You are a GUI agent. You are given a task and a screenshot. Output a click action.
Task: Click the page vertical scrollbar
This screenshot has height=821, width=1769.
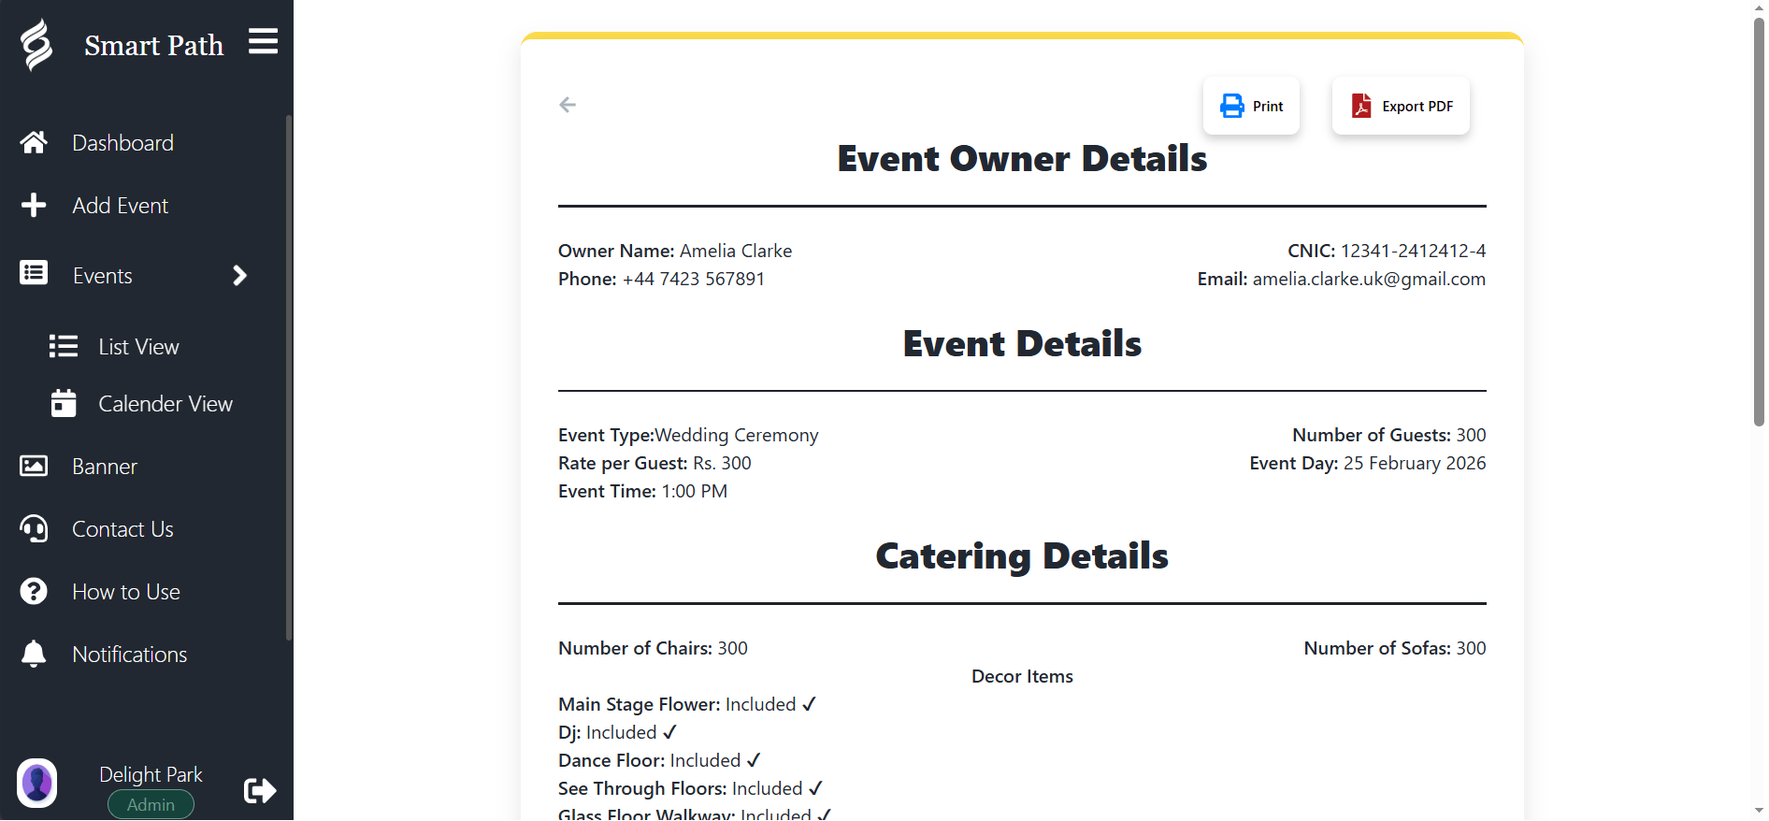coord(1758,224)
